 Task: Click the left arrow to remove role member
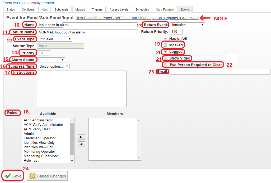[81, 144]
